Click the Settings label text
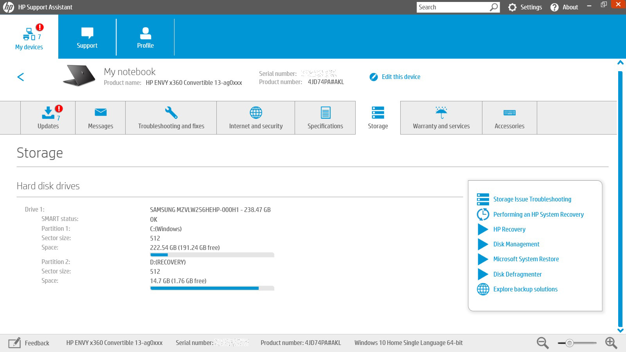 (x=531, y=7)
